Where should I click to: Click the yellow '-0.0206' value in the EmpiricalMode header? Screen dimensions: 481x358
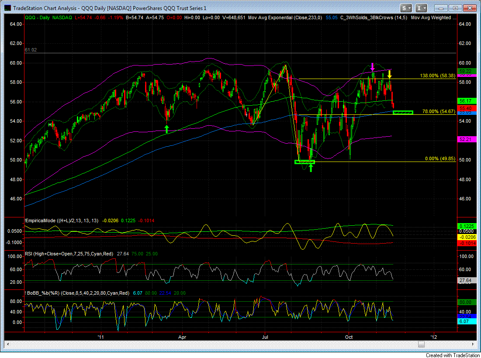110,220
